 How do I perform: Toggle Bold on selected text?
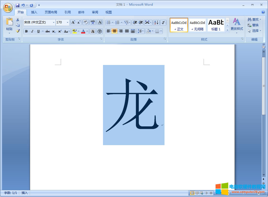(26, 31)
